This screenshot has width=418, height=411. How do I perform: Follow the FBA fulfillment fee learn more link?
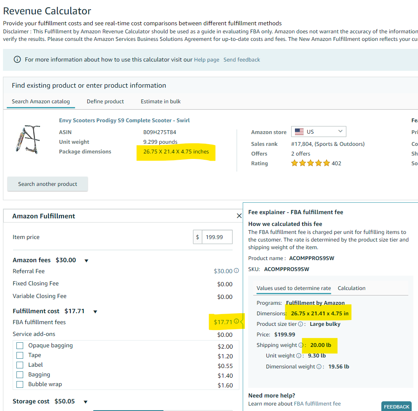(317, 403)
